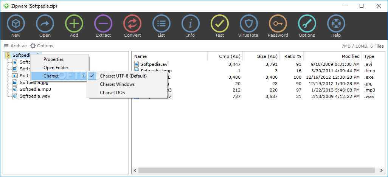Click the 1/22/2013 5:46:08 PM modified cell

(x=335, y=90)
